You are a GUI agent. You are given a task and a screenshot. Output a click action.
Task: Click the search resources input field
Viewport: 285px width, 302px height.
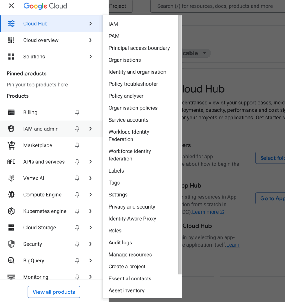[x=218, y=6]
